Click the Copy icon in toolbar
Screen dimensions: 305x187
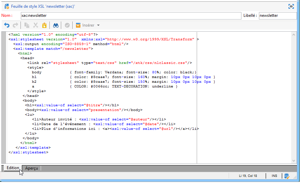(x=27, y=25)
